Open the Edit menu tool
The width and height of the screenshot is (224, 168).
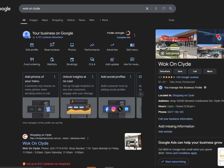click(x=132, y=47)
